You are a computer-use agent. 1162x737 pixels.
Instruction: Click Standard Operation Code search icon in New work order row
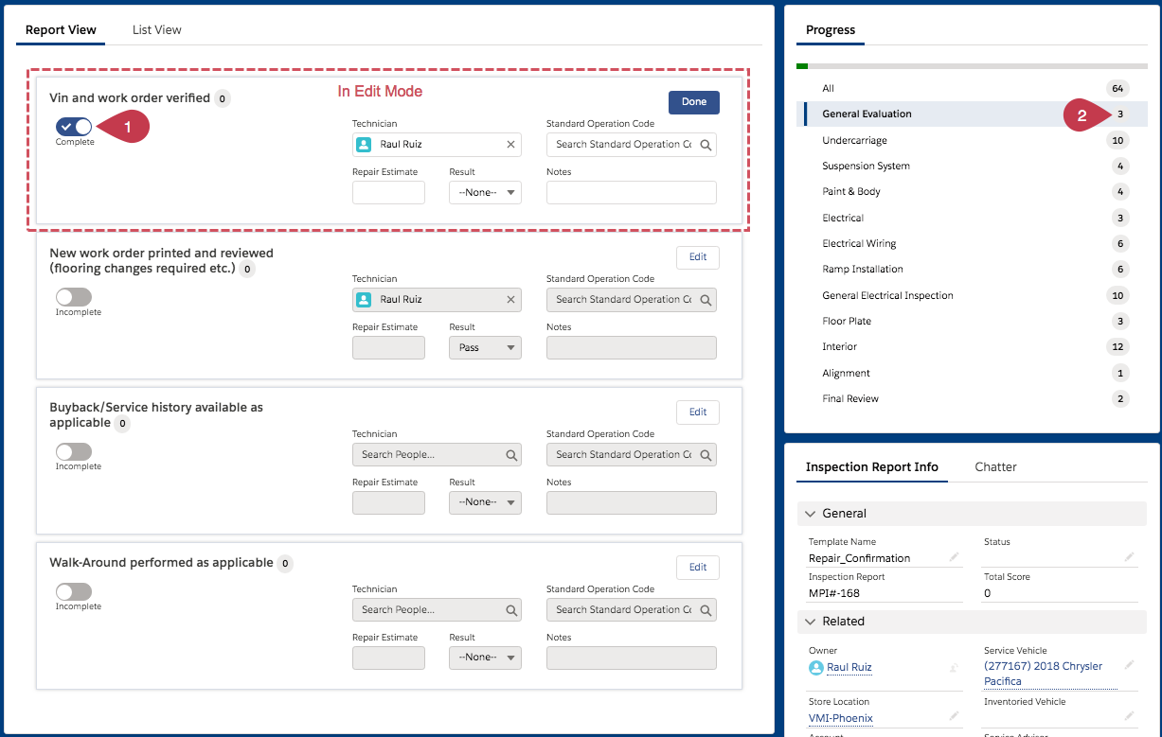pos(706,300)
